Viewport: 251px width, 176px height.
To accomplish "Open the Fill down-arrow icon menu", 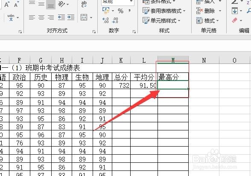I will point(236,11).
